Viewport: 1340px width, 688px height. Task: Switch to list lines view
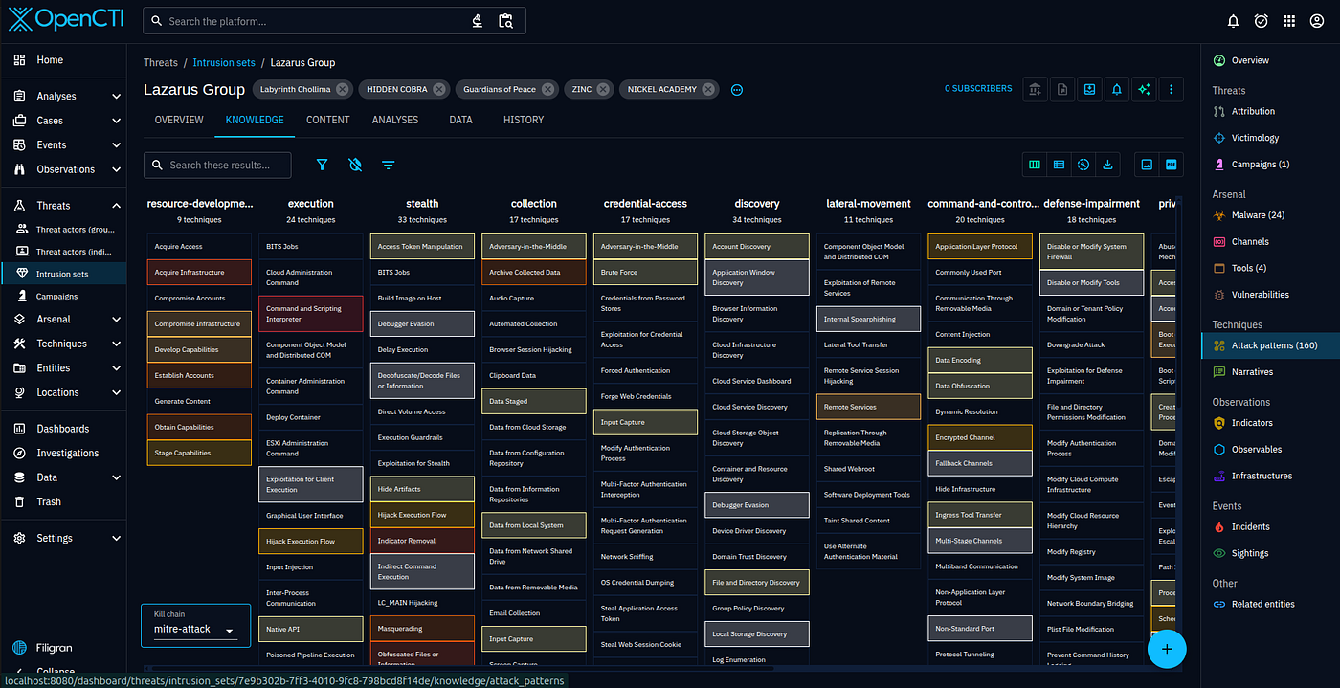click(x=1059, y=165)
